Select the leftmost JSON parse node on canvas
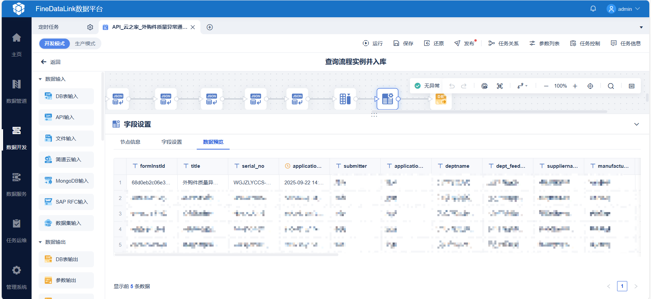Image resolution: width=651 pixels, height=299 pixels. (x=118, y=99)
